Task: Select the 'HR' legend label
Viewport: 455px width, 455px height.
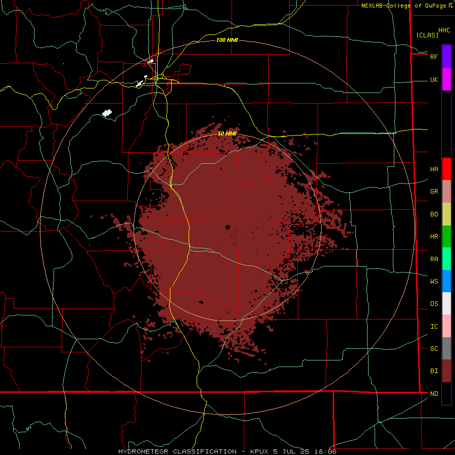Action: 434,237
